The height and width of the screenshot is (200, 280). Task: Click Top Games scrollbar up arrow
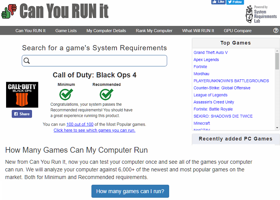coord(277,51)
